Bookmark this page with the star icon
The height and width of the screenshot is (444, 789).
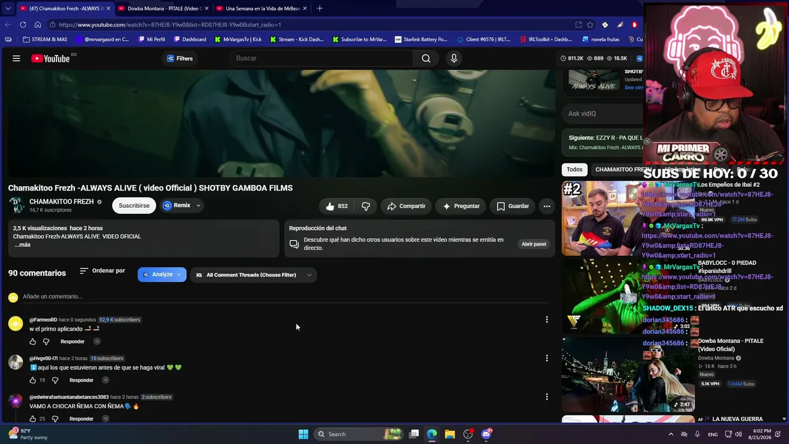(x=590, y=25)
